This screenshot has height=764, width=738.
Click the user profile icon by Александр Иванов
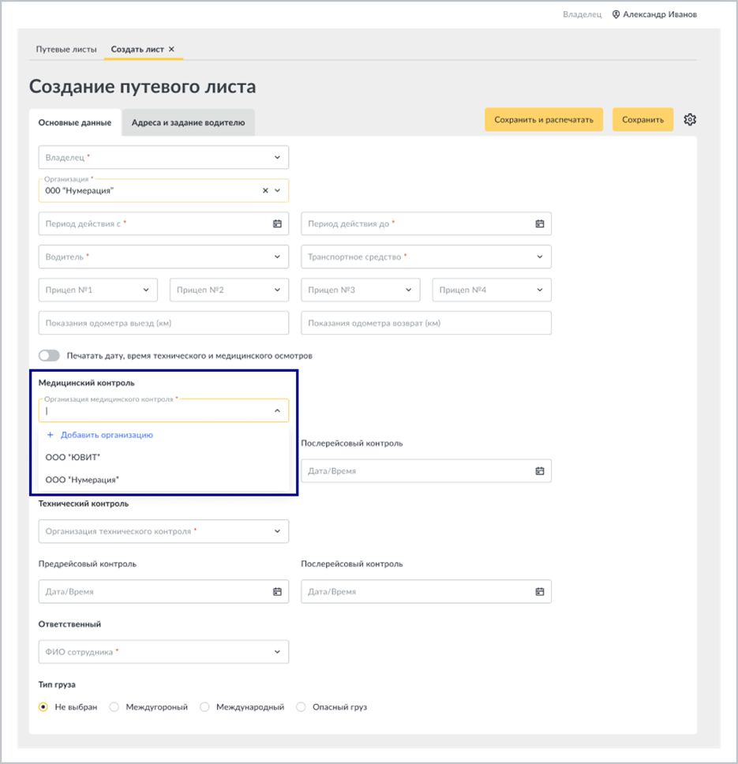(x=616, y=15)
